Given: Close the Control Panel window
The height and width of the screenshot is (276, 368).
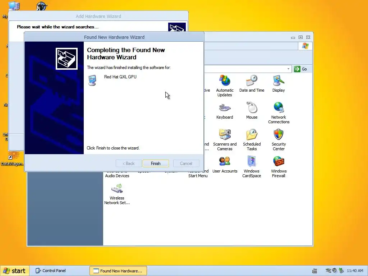Looking at the screenshot, I should point(308,37).
